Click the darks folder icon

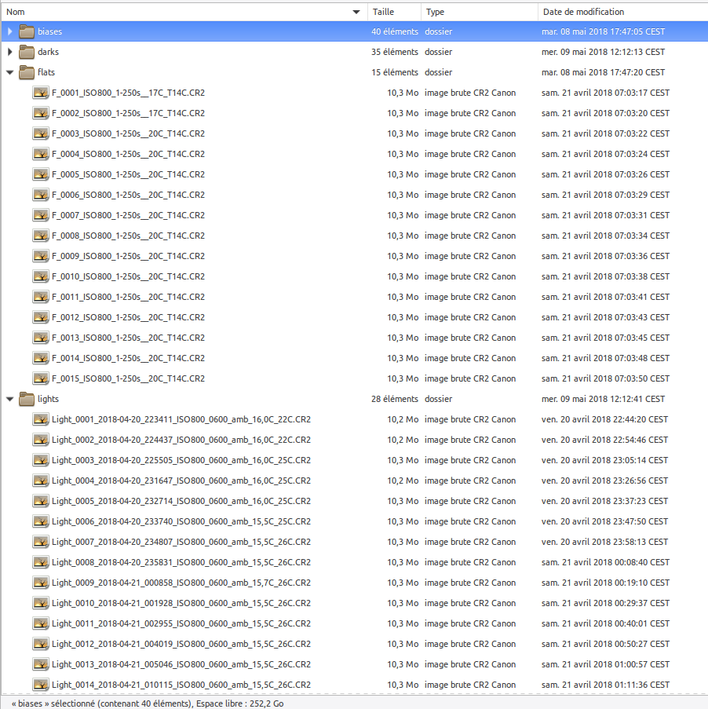click(x=27, y=53)
